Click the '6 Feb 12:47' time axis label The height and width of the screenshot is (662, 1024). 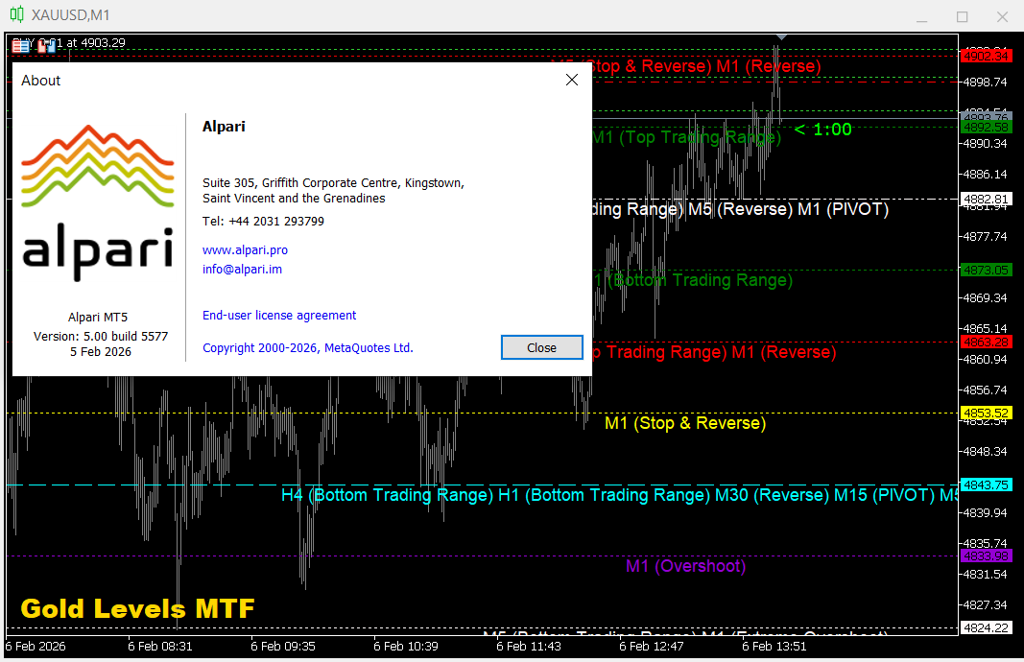[x=651, y=647]
